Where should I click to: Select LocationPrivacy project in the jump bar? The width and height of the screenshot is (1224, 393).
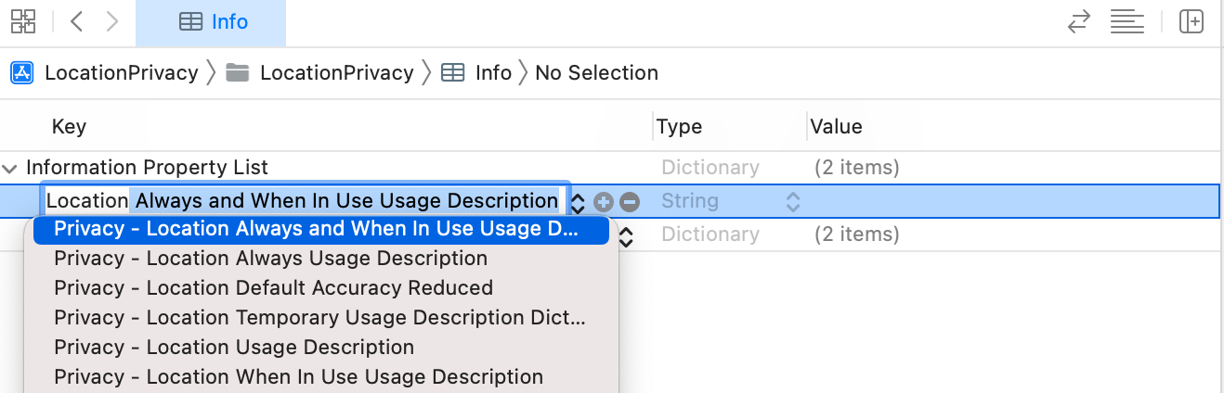122,72
